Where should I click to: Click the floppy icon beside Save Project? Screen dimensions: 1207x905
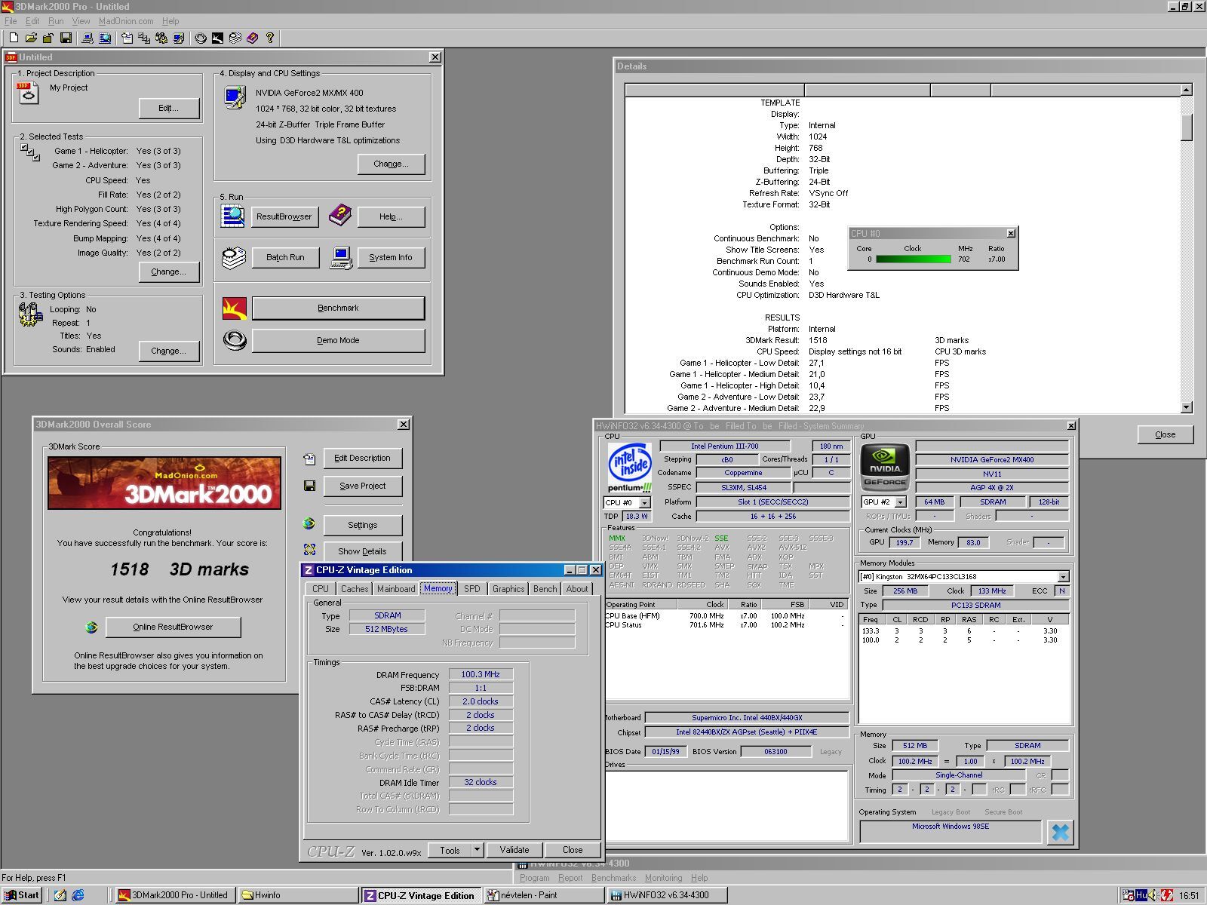point(309,486)
